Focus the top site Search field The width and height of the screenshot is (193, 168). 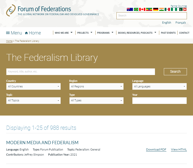152,16
